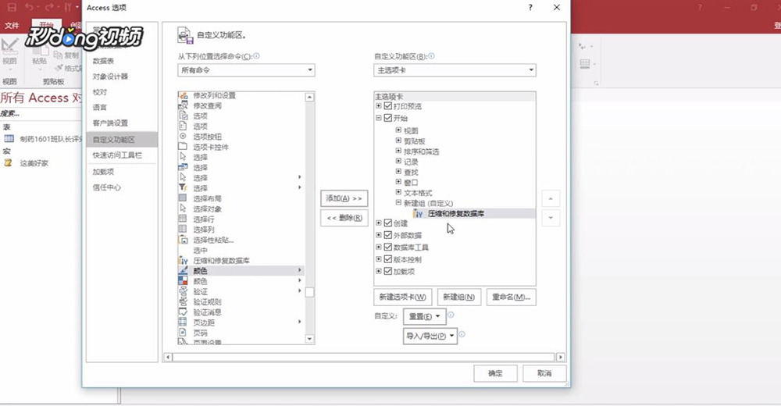Select 压缩和修复数据库 icon in left command list

click(x=183, y=260)
